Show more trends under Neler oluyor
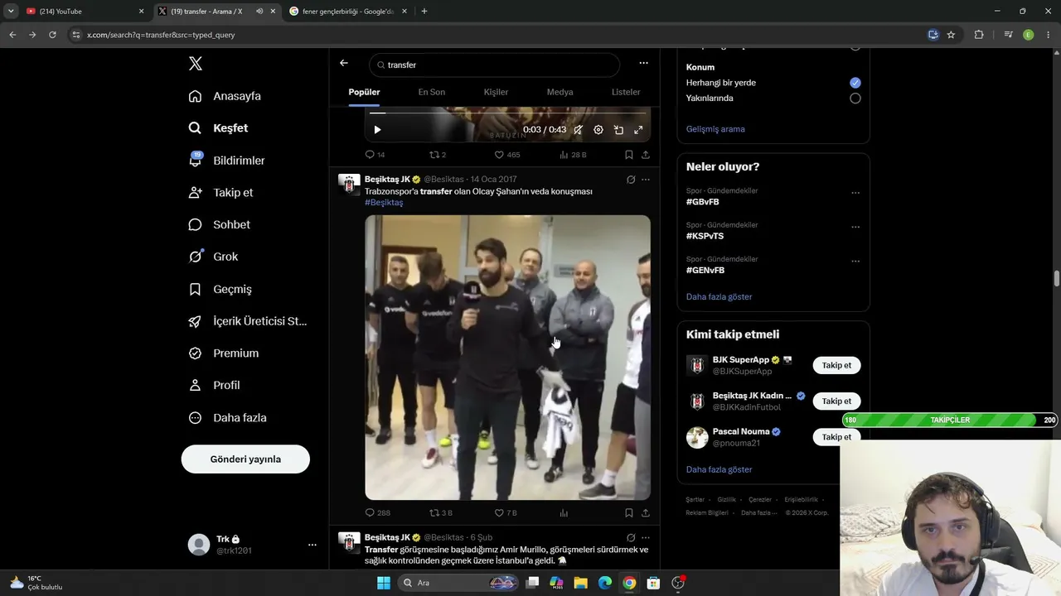This screenshot has width=1061, height=596. (x=719, y=296)
